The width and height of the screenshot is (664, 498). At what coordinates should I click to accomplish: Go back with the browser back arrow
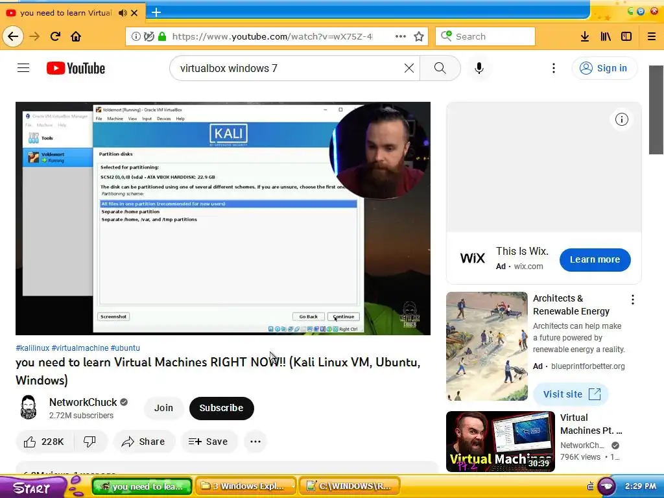[x=13, y=36]
